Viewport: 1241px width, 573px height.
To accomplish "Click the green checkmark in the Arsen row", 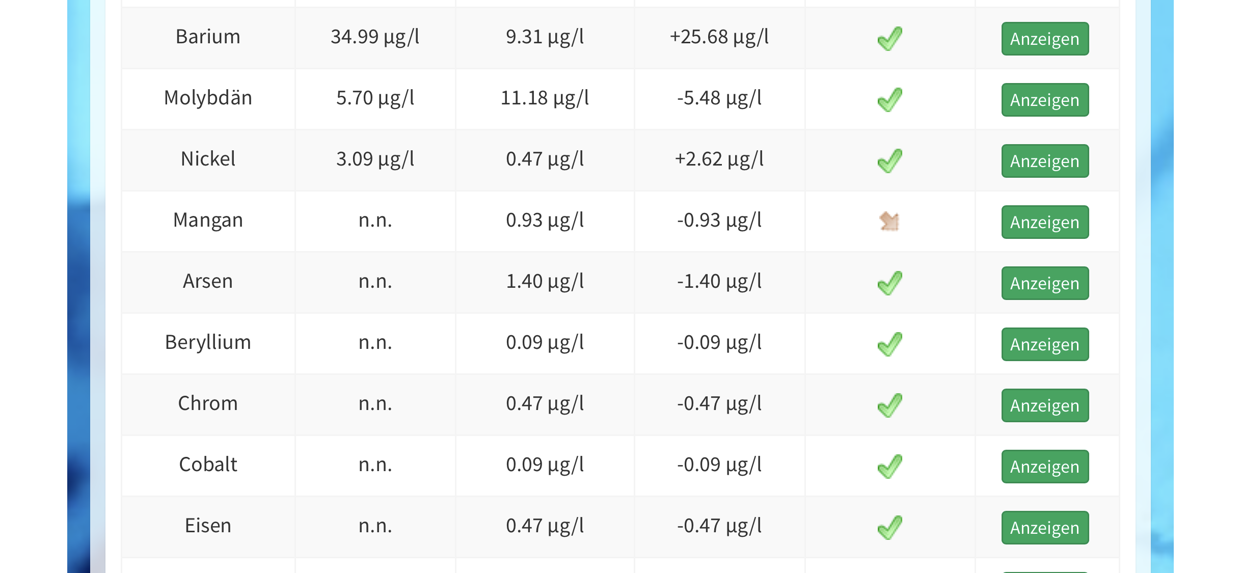I will [889, 283].
